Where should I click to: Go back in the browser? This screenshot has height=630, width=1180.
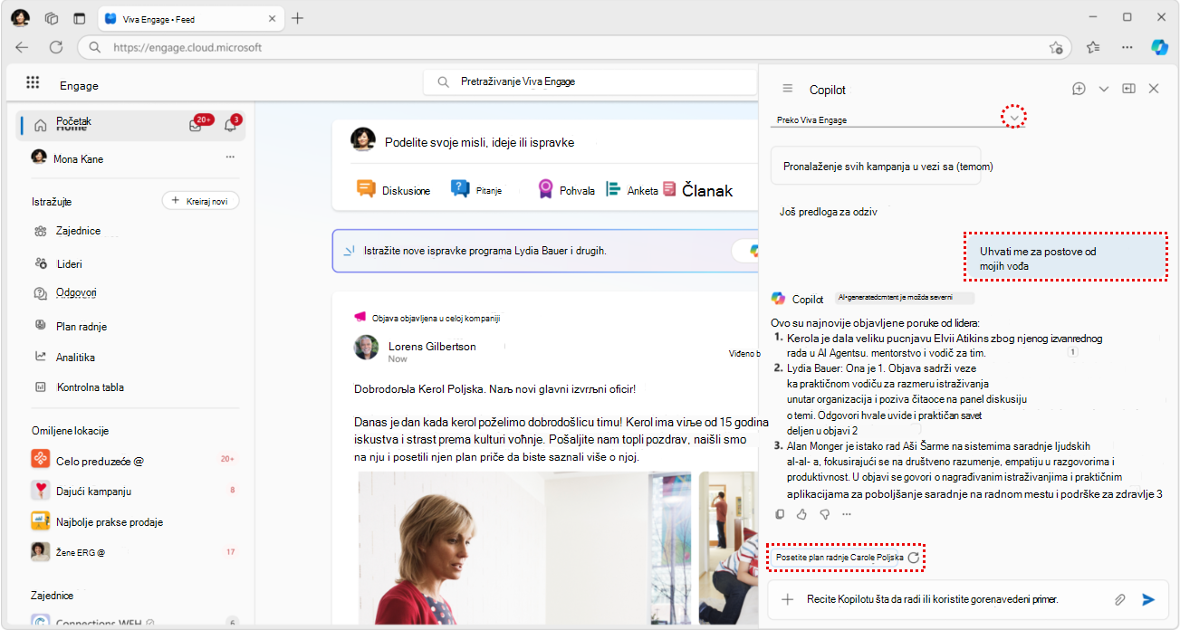coord(22,47)
